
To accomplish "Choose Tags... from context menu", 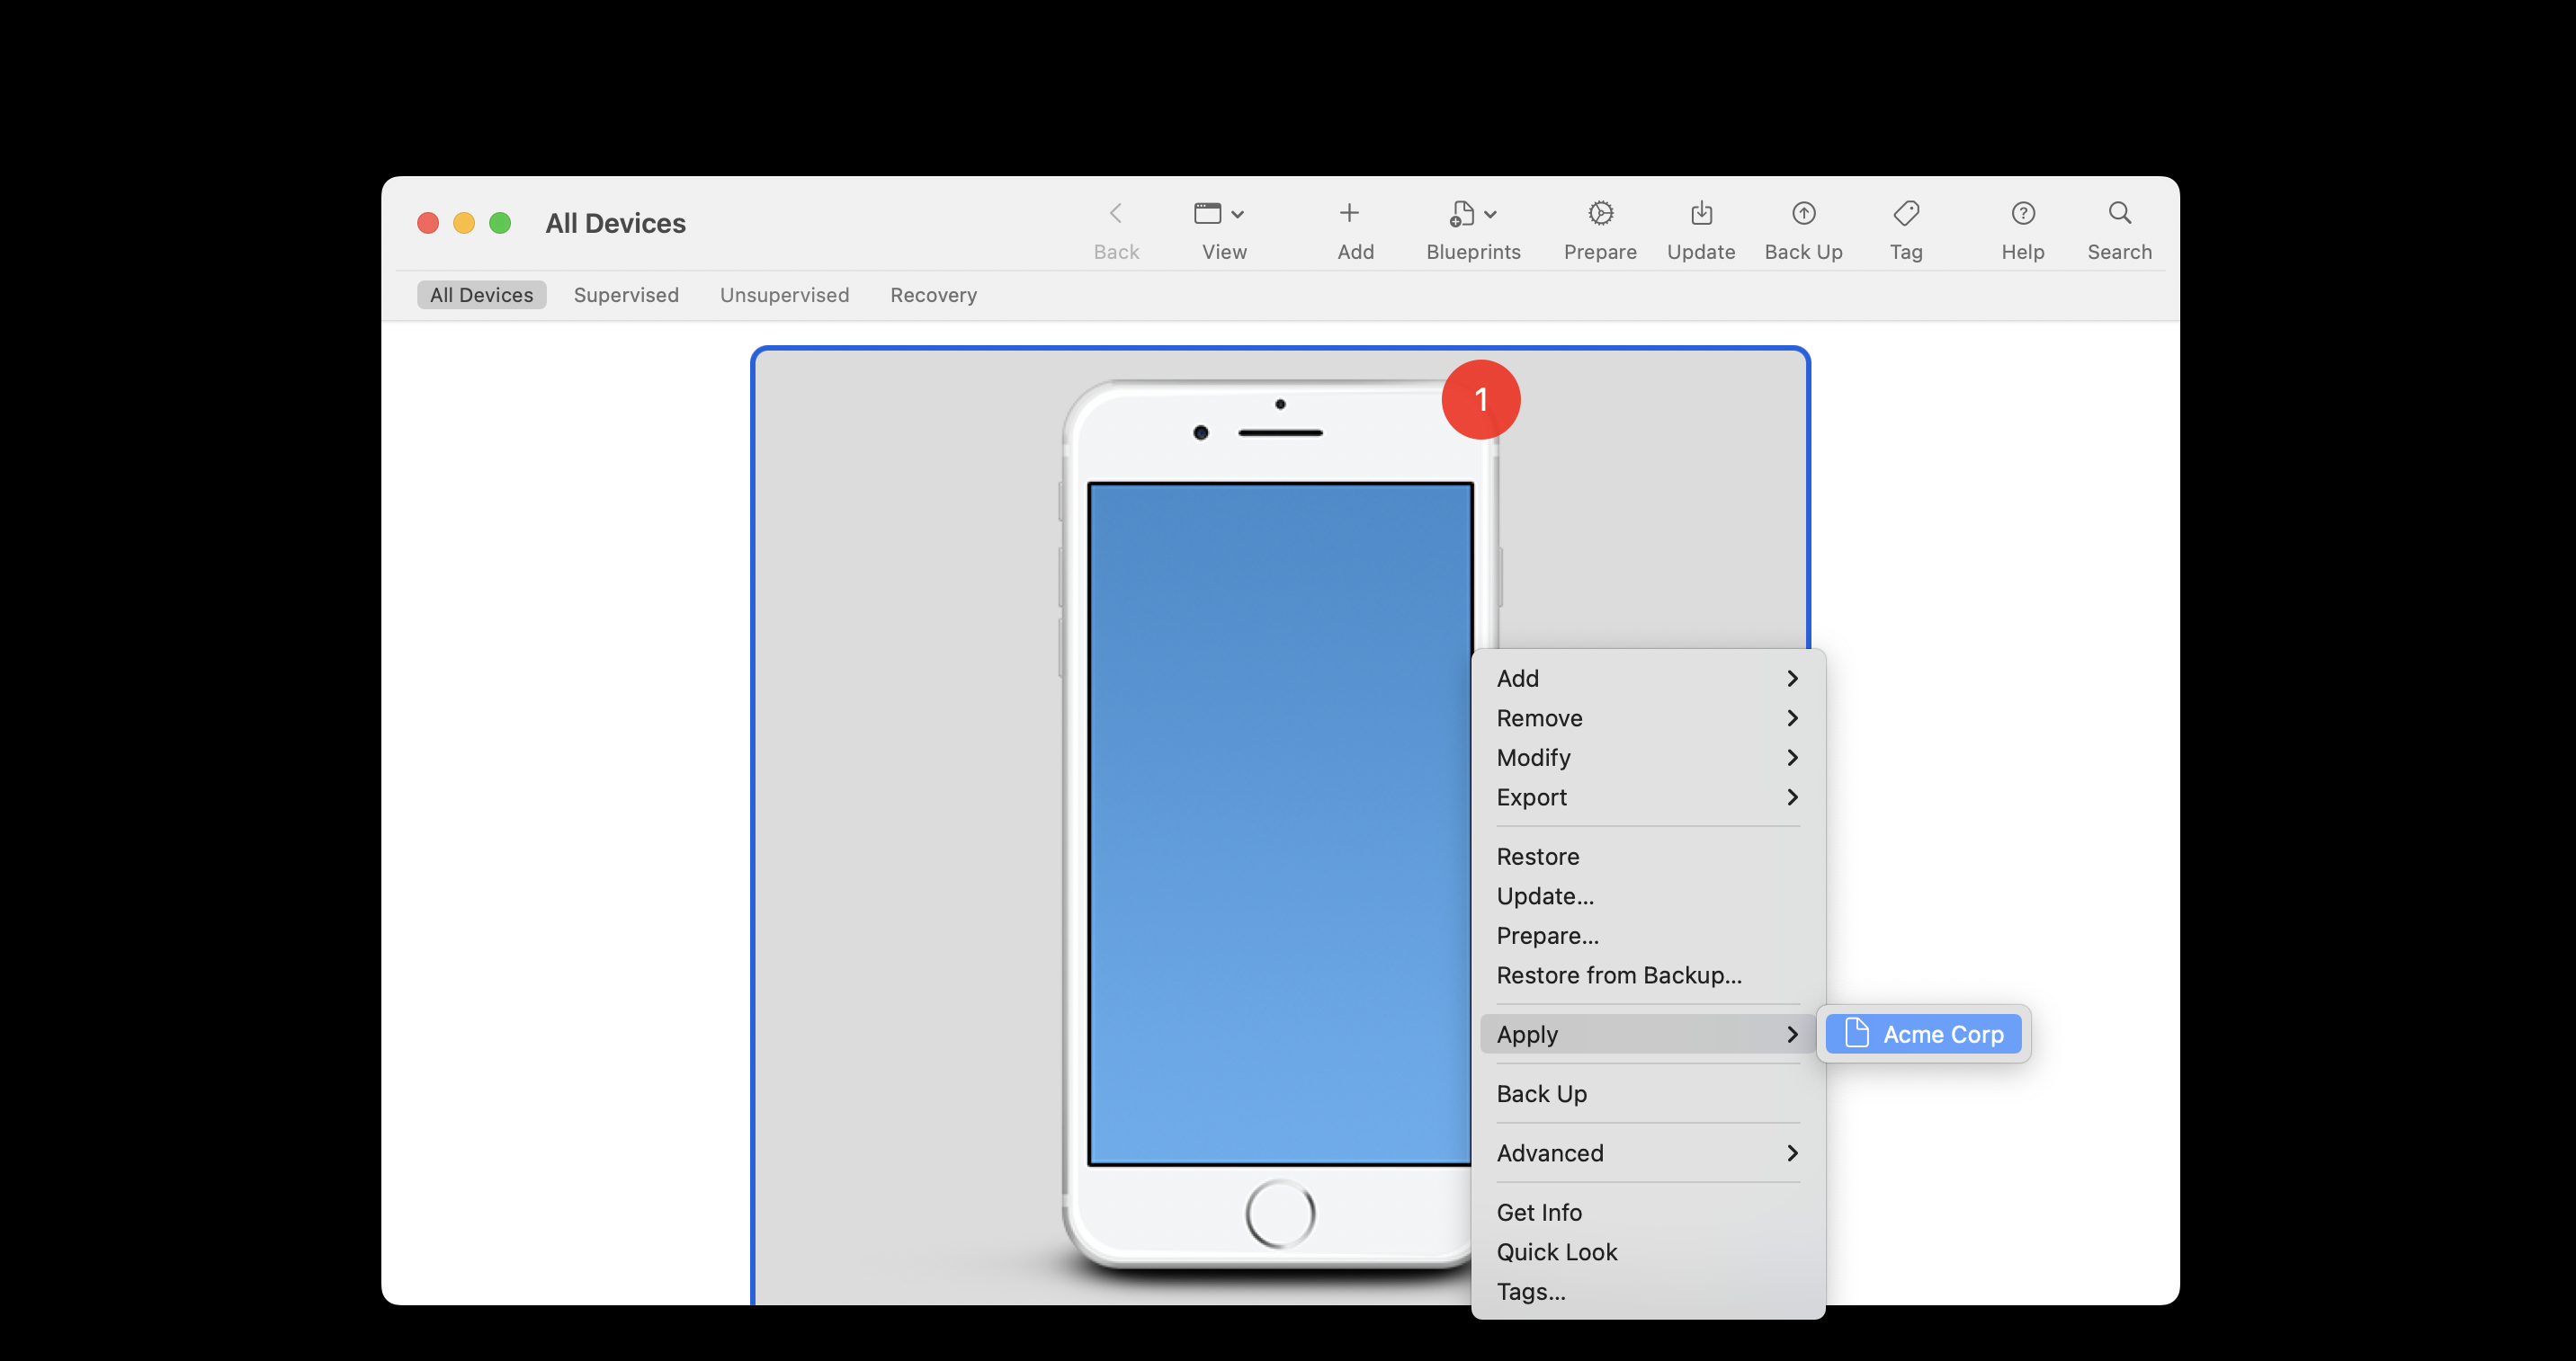I will coord(1647,1292).
